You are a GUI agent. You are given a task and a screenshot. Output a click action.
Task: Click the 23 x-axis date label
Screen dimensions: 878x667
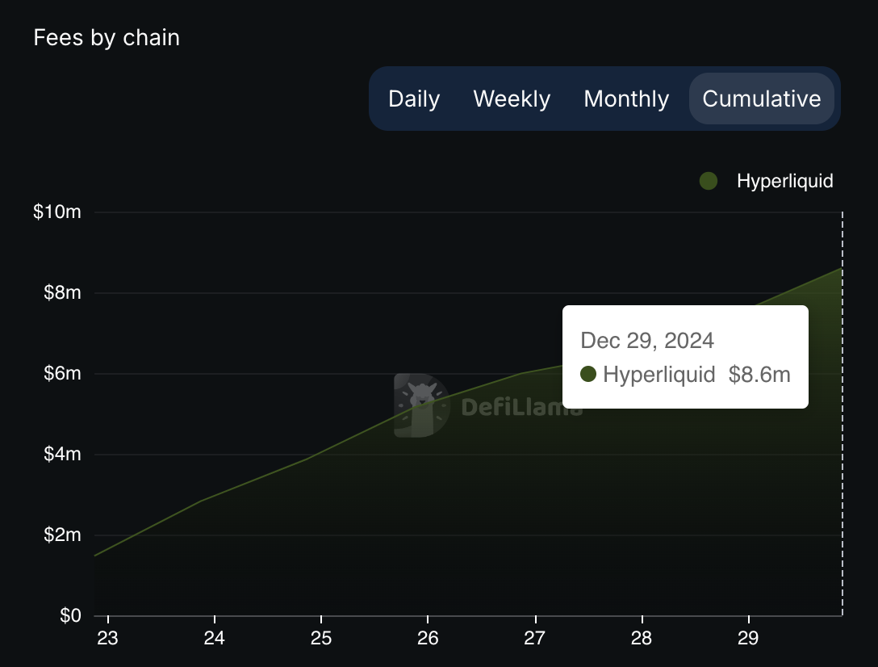(107, 638)
